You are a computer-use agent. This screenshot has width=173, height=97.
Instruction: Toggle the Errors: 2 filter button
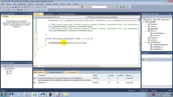click(39, 72)
